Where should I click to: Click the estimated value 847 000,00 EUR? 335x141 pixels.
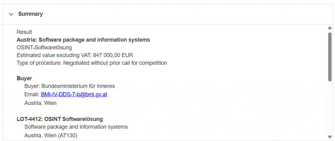point(113,55)
